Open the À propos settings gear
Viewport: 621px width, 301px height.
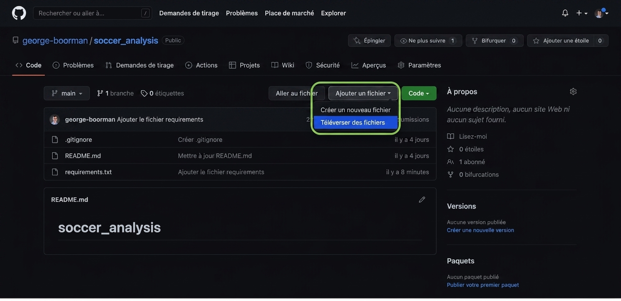[573, 92]
